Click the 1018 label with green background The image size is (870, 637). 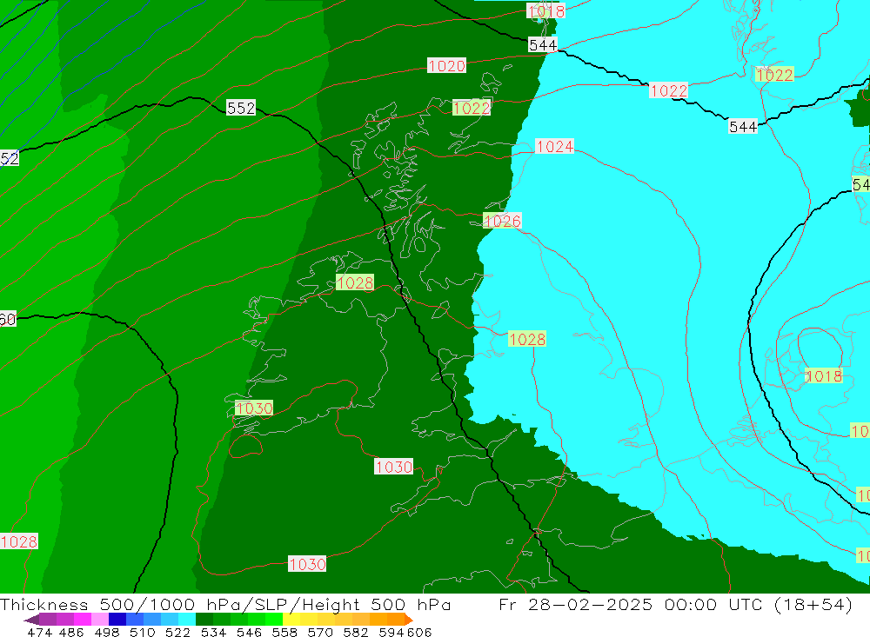coord(824,376)
